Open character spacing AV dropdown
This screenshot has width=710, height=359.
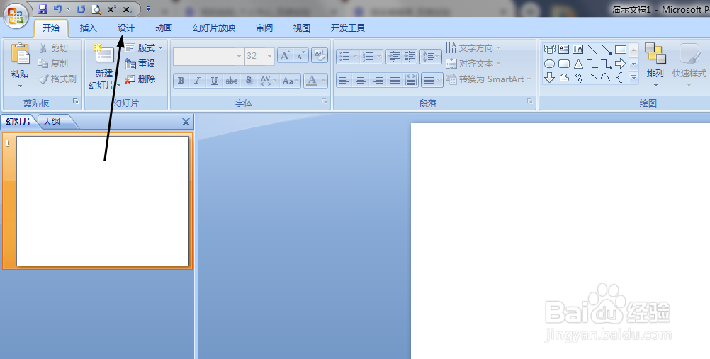[x=268, y=81]
